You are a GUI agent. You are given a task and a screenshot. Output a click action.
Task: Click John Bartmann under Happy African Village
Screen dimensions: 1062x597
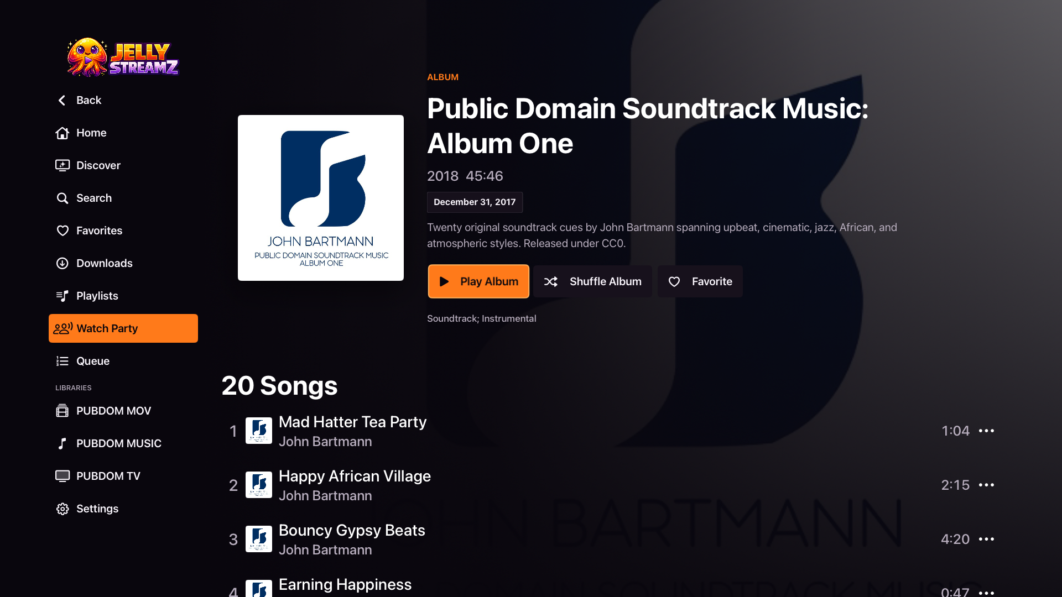coord(325,496)
